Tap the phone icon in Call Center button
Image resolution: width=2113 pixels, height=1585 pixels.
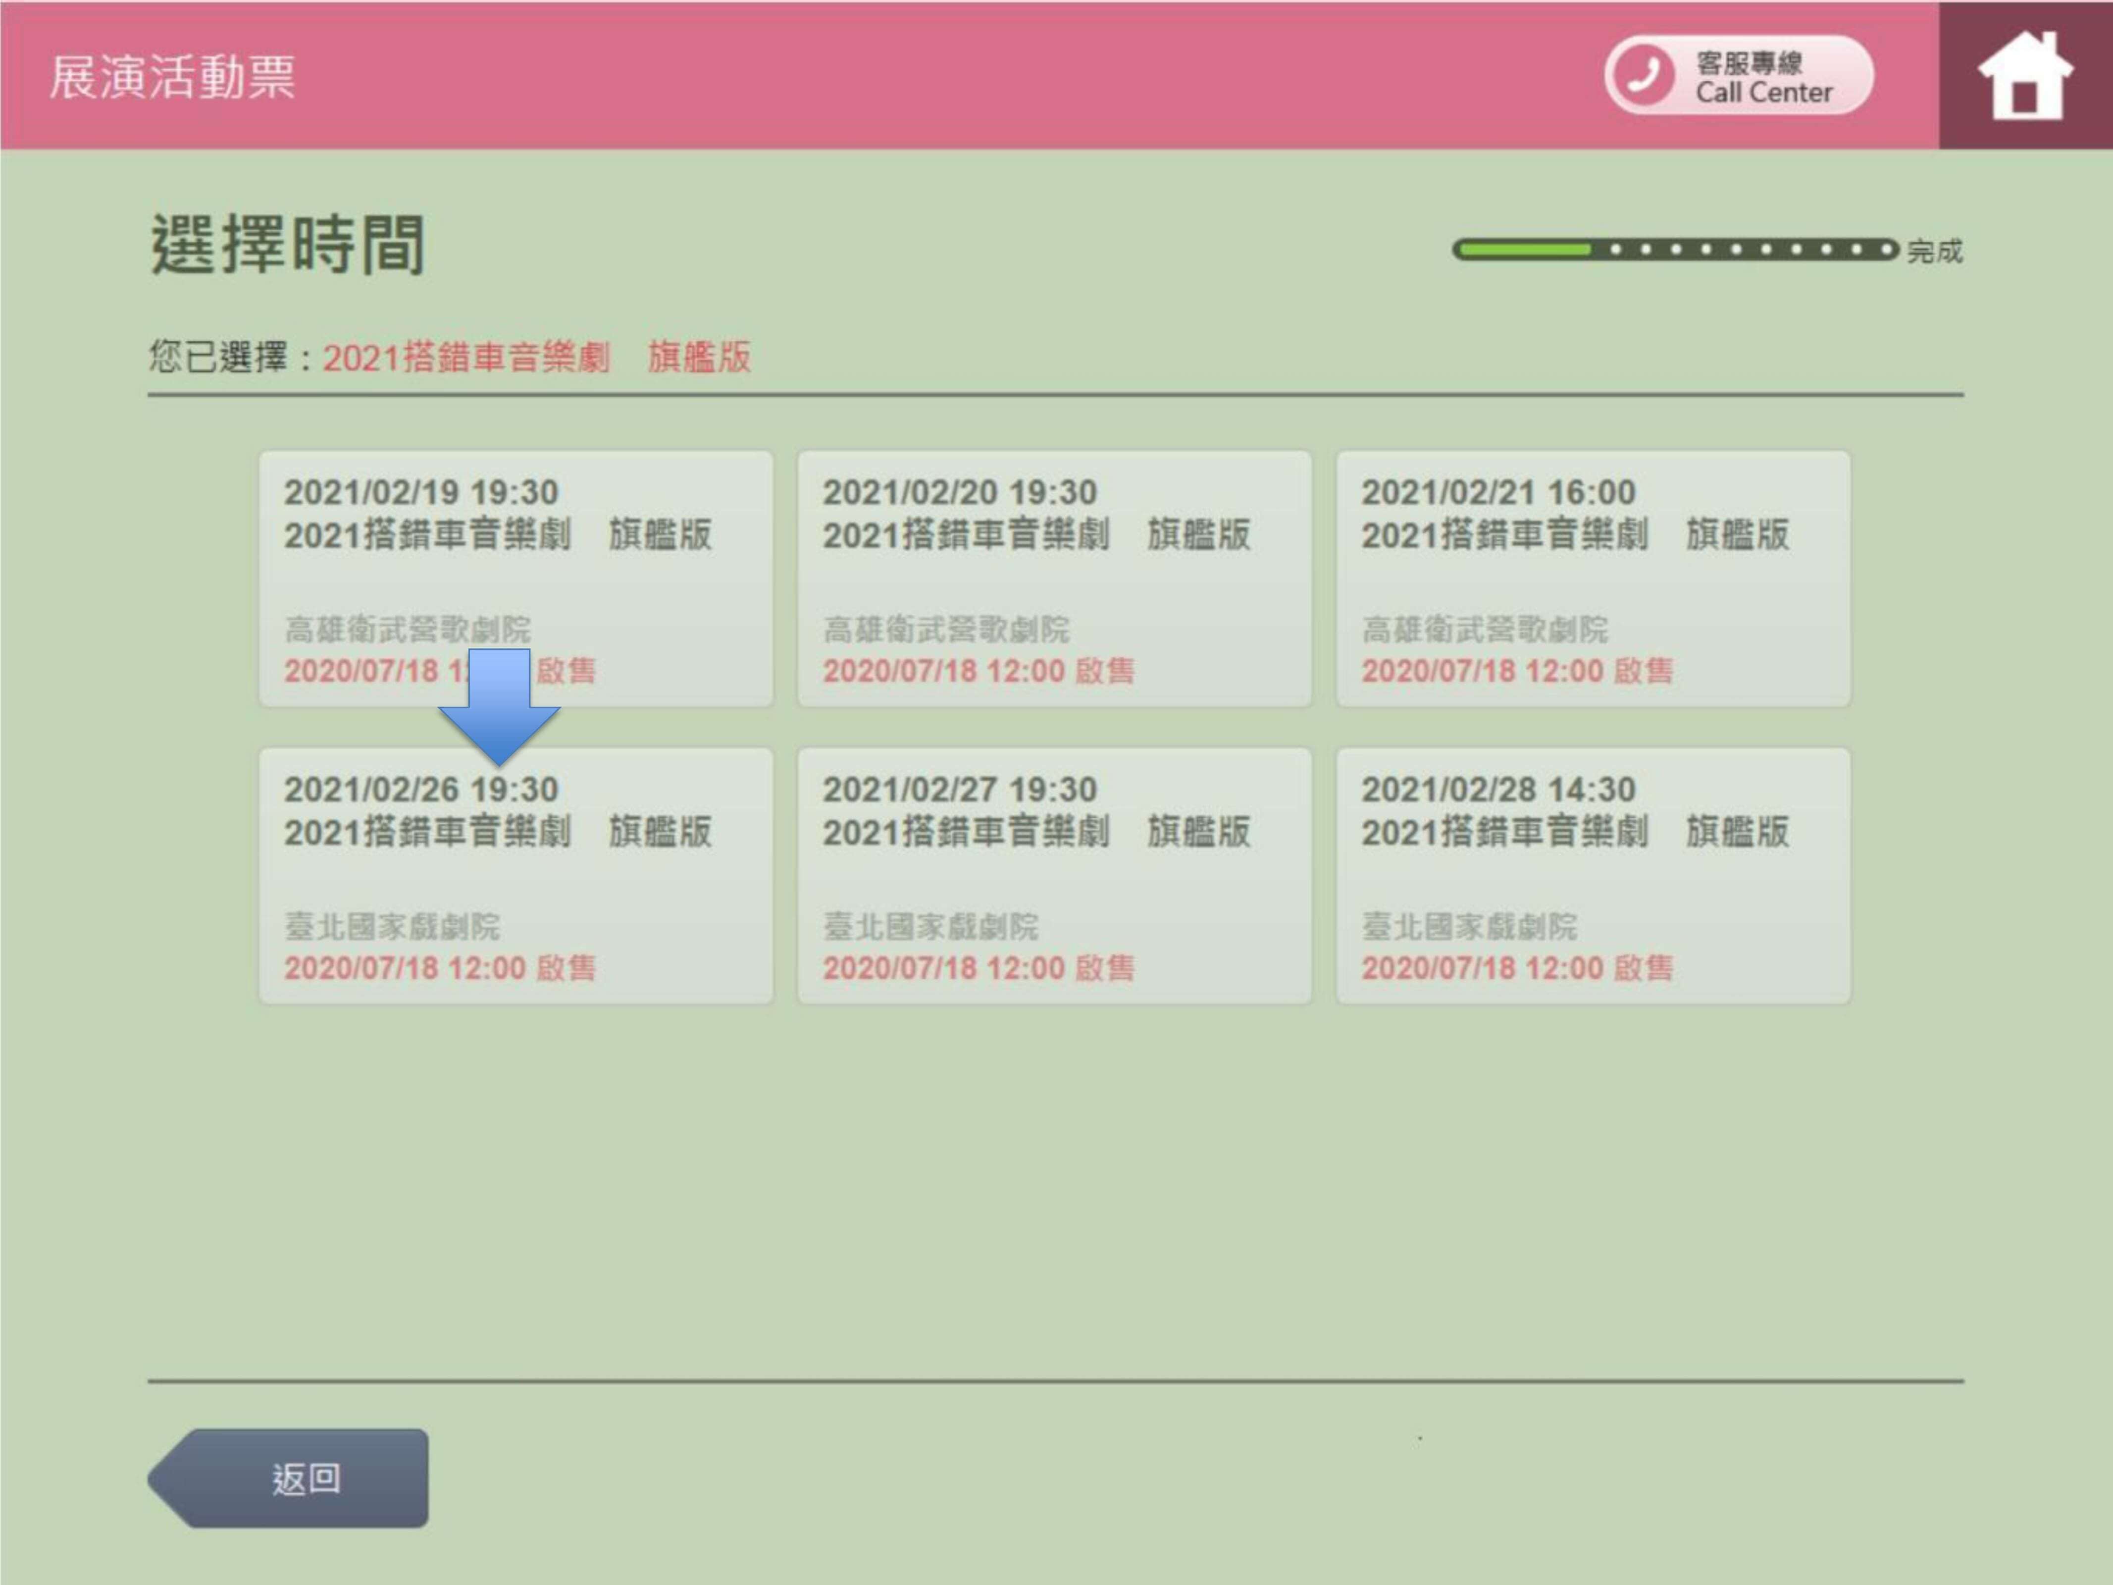coord(1643,75)
